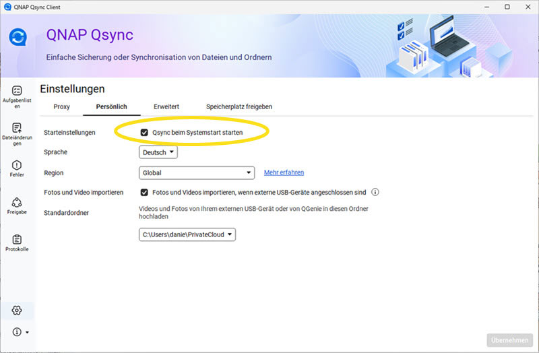Expand the arrow beside the sidebar info icon
The height and width of the screenshot is (353, 539).
pyautogui.click(x=27, y=332)
